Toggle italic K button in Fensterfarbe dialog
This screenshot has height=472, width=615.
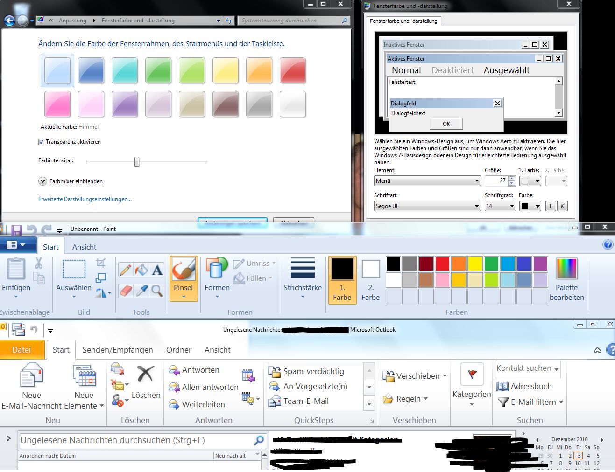tap(562, 206)
